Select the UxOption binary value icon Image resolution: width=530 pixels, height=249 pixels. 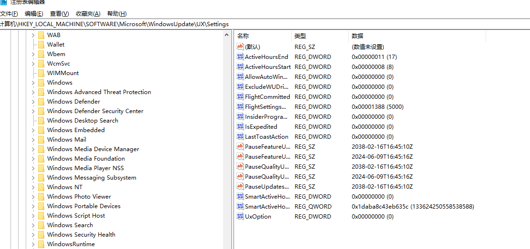tap(240, 216)
